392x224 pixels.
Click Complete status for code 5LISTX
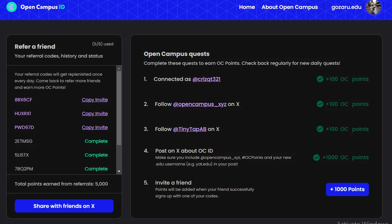[x=96, y=155]
